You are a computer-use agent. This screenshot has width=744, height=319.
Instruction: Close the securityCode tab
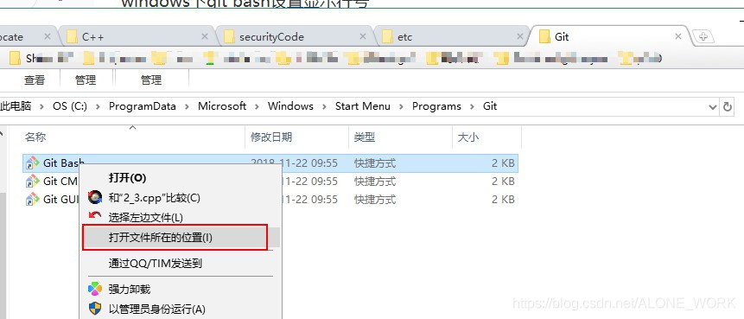363,36
